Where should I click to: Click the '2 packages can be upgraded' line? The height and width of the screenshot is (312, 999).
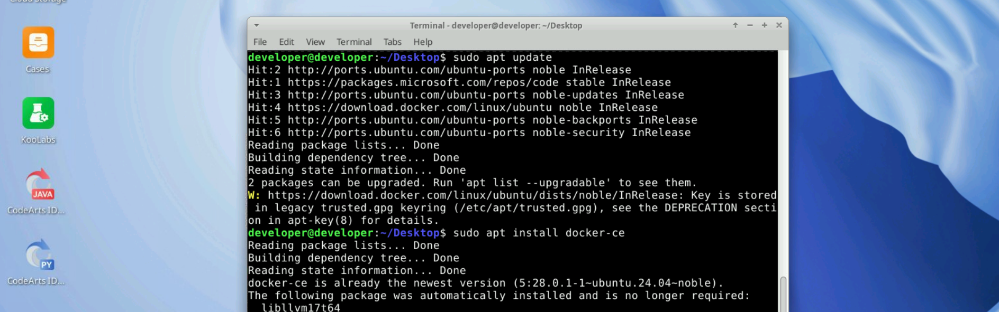pyautogui.click(x=473, y=183)
